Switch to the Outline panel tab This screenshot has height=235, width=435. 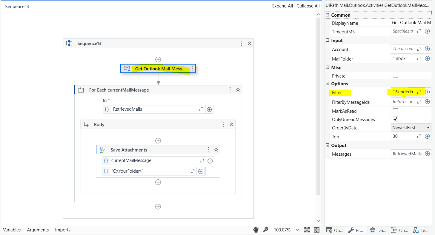coord(400,230)
